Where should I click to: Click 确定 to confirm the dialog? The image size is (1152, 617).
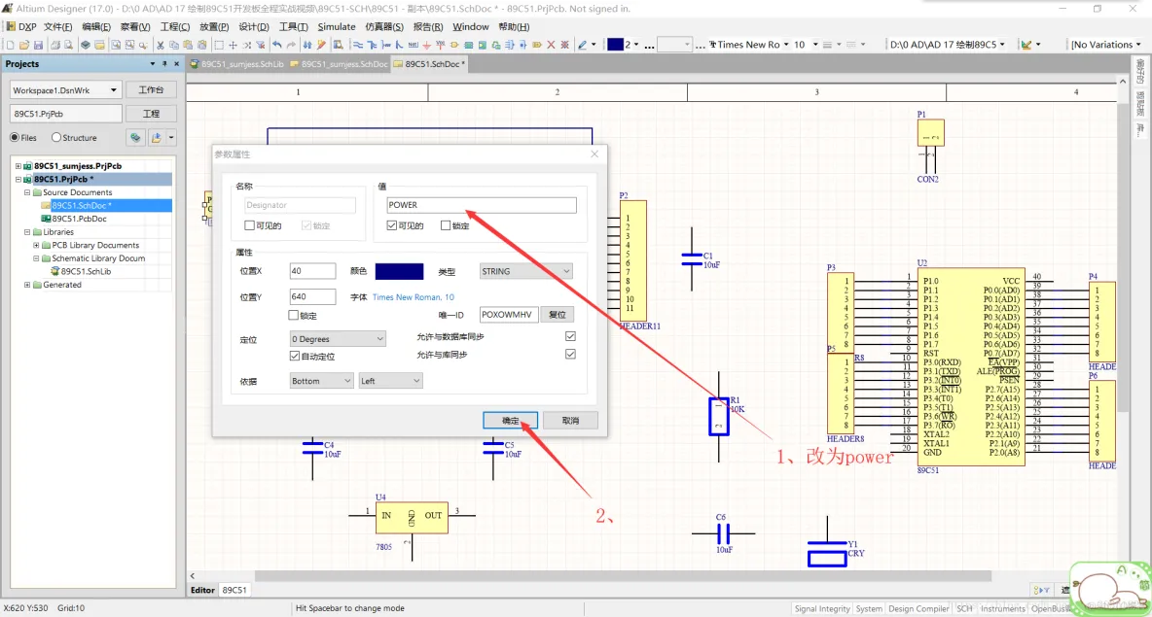[511, 421]
